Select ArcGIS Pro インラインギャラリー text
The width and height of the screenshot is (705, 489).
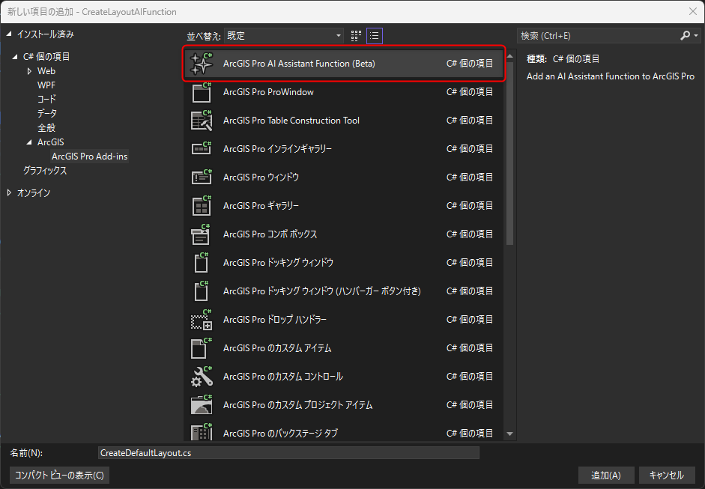pos(277,149)
